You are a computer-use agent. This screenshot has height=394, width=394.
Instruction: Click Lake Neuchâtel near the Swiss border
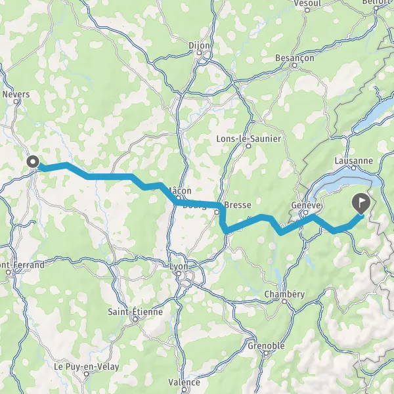coord(374,114)
